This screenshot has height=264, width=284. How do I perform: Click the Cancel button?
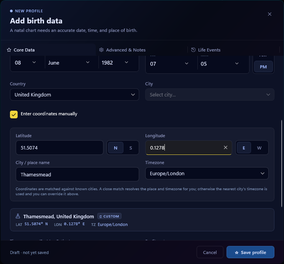(x=210, y=252)
